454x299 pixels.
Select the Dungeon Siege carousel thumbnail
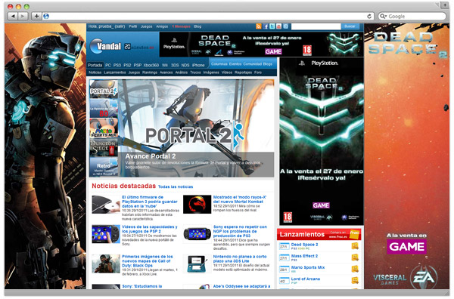(104, 147)
